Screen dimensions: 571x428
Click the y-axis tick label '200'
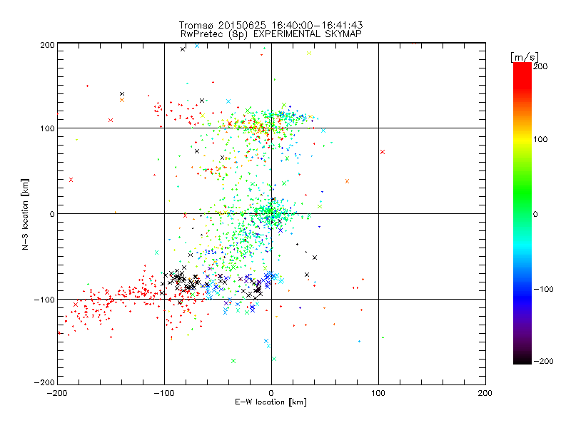tap(47, 45)
